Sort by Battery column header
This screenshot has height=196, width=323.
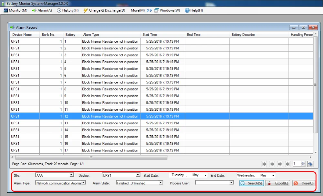(72, 35)
